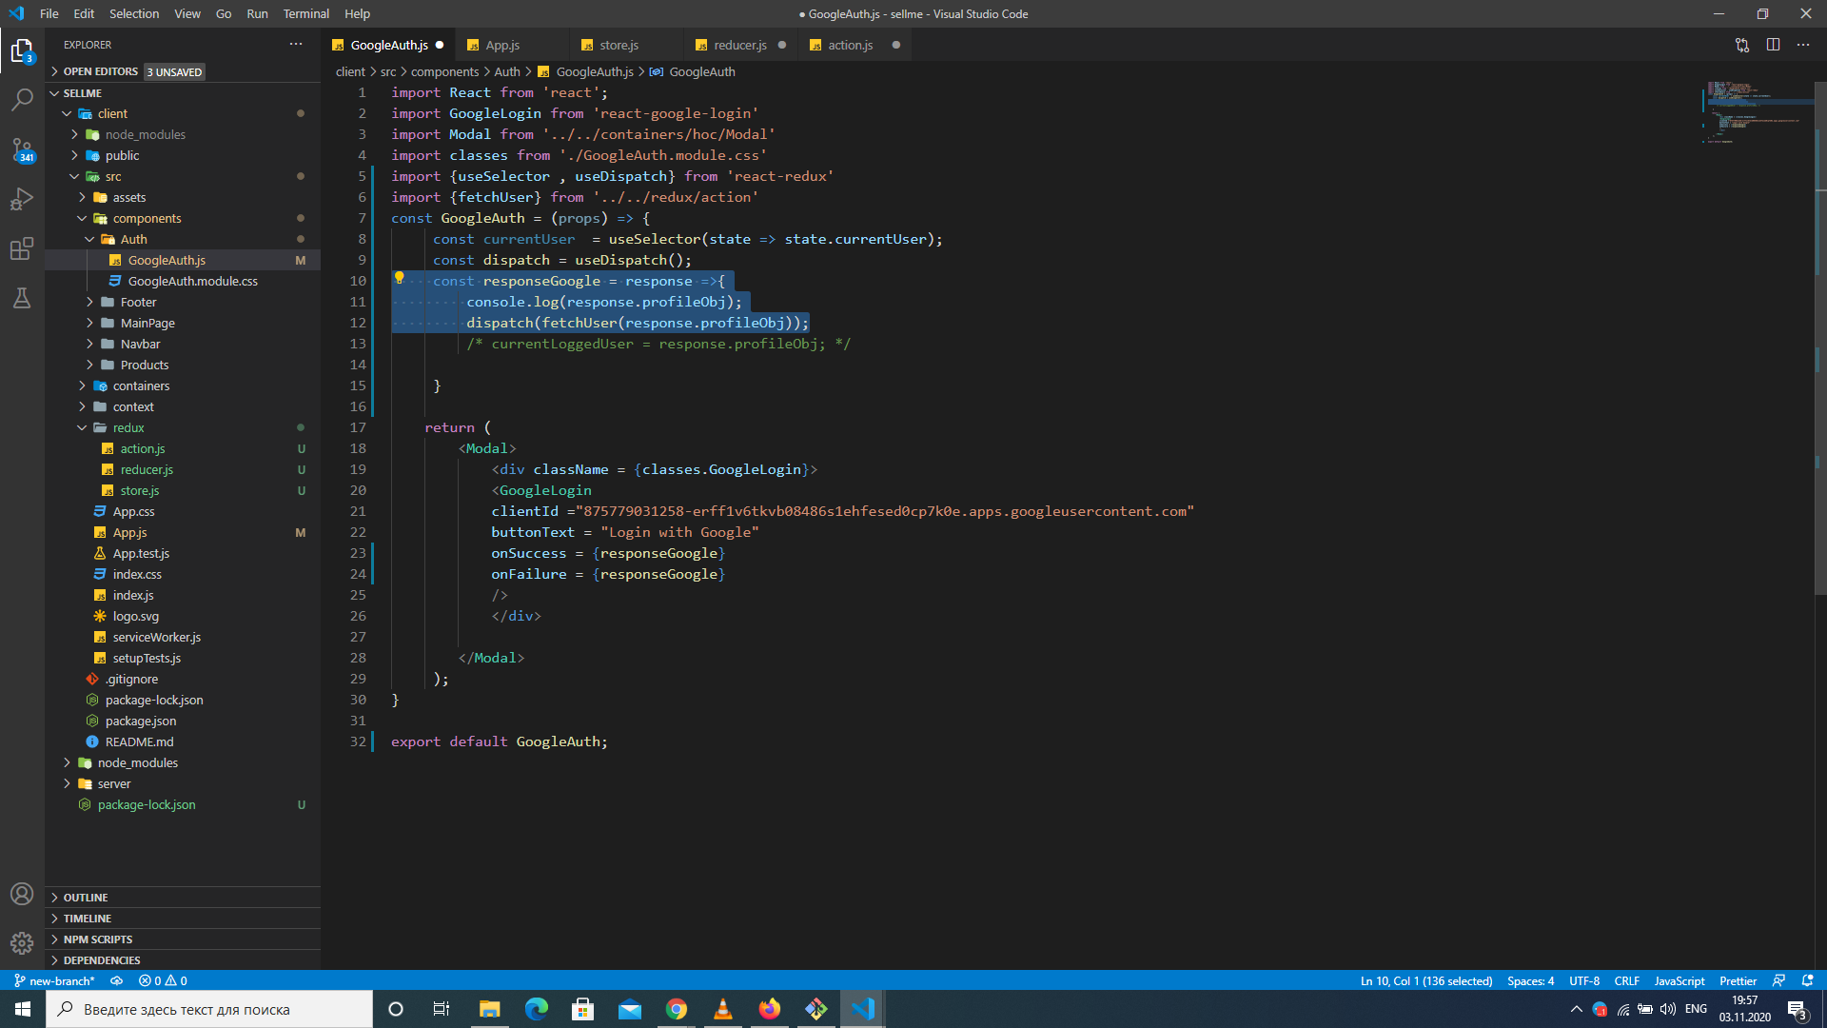Viewport: 1827px width, 1028px height.
Task: Click the Ln 10, Col 1 cursor position
Action: (x=1425, y=980)
